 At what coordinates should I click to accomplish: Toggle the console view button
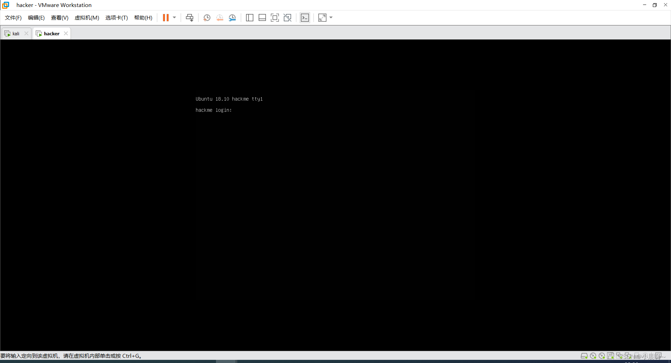(305, 18)
